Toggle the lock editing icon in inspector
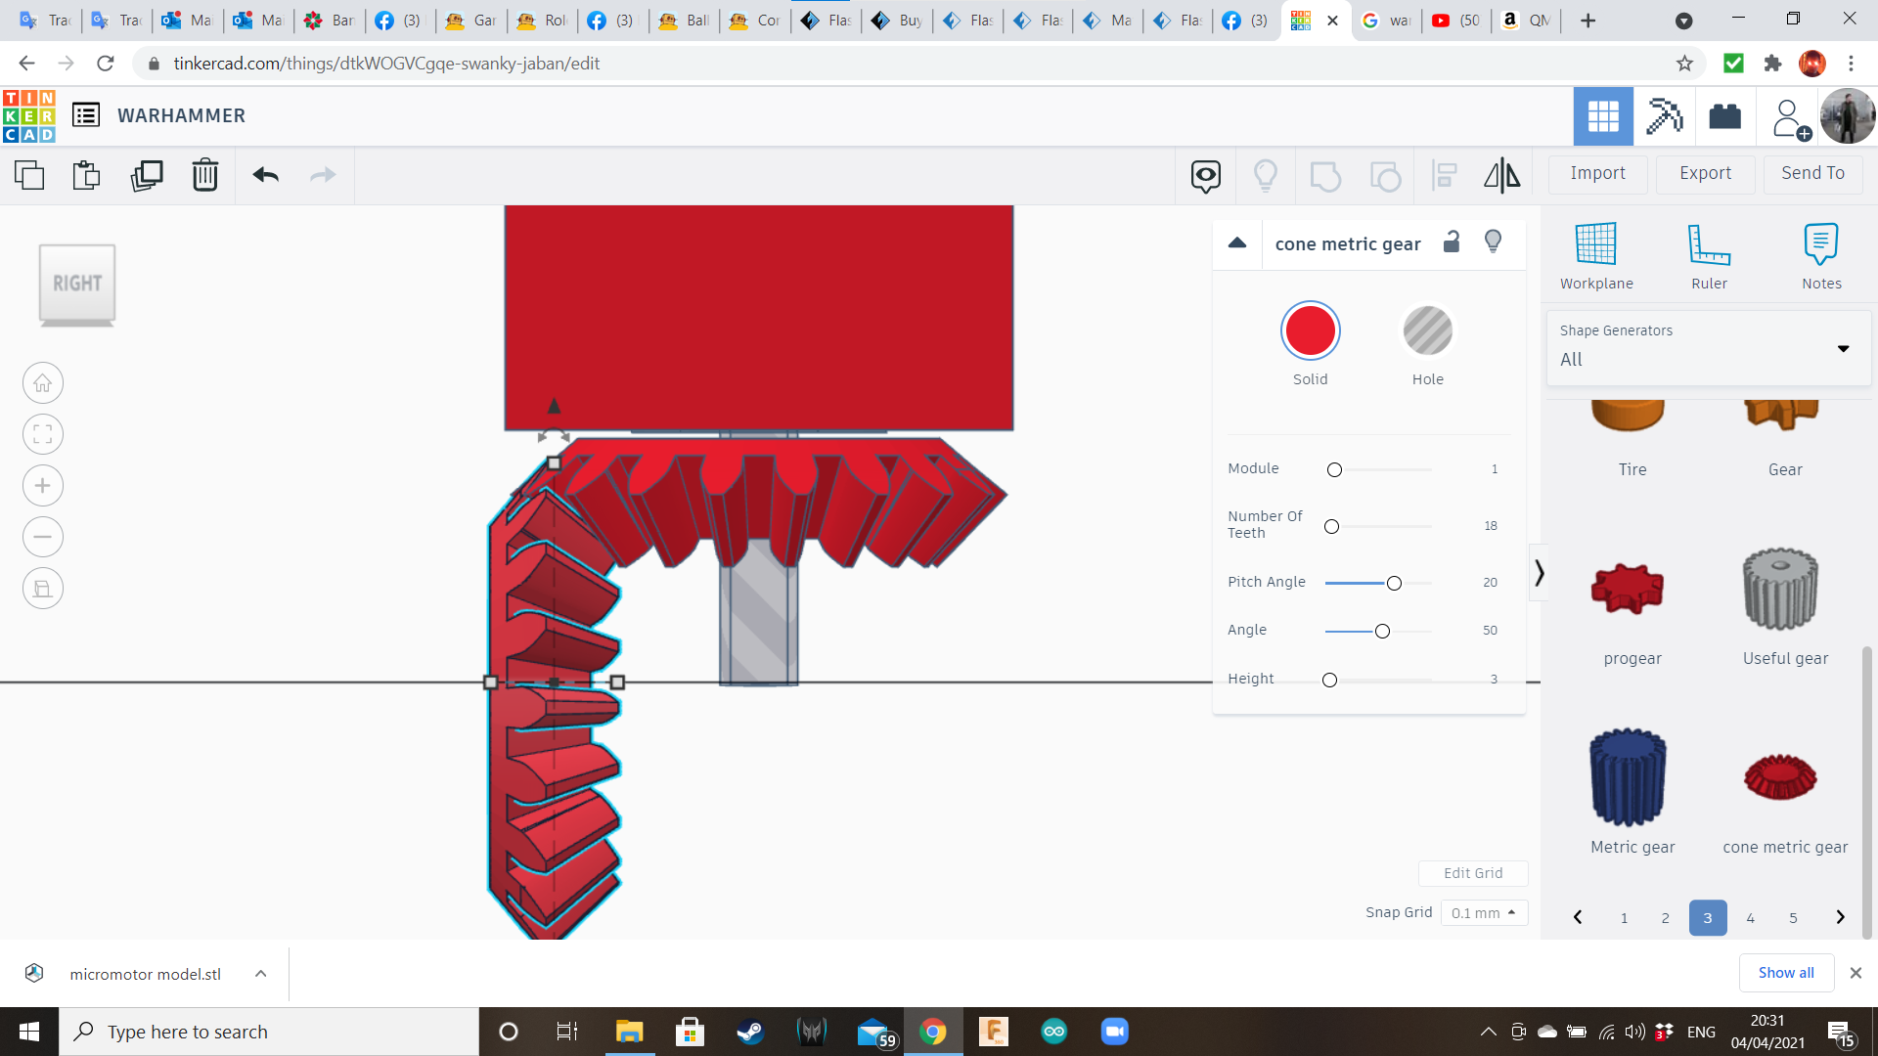 [x=1452, y=242]
